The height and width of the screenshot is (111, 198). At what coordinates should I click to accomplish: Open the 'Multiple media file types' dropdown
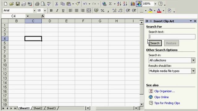tap(193, 71)
